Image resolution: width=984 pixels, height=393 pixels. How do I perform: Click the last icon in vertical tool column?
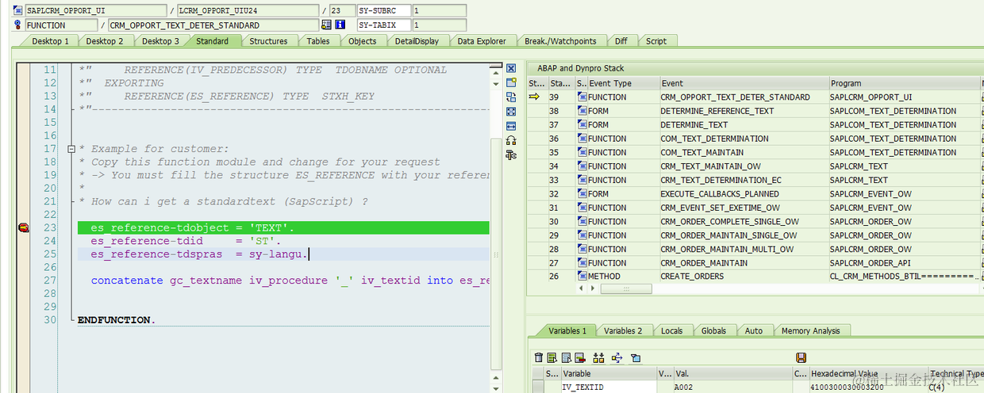(x=511, y=155)
